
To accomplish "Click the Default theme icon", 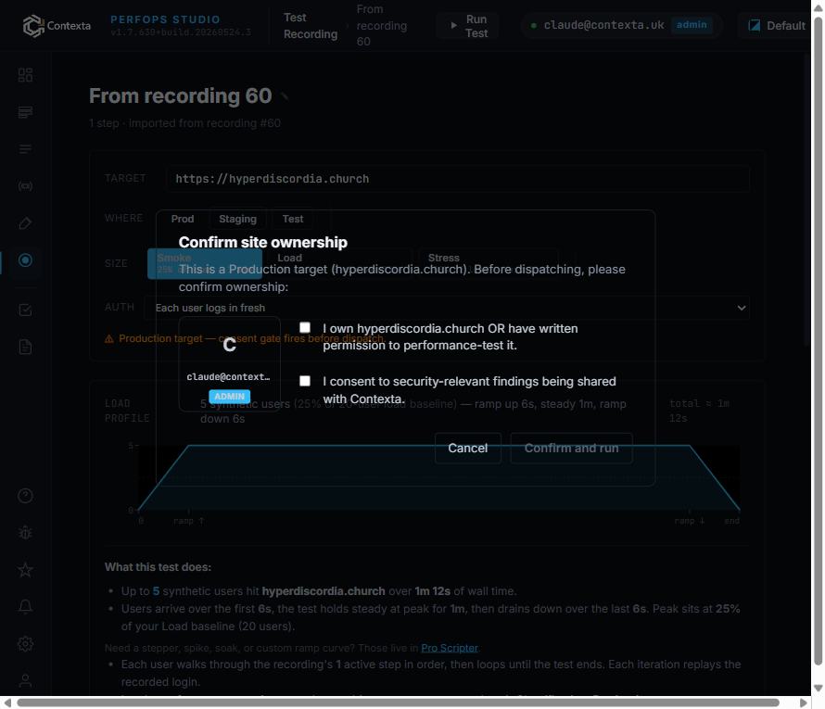I will (x=754, y=26).
